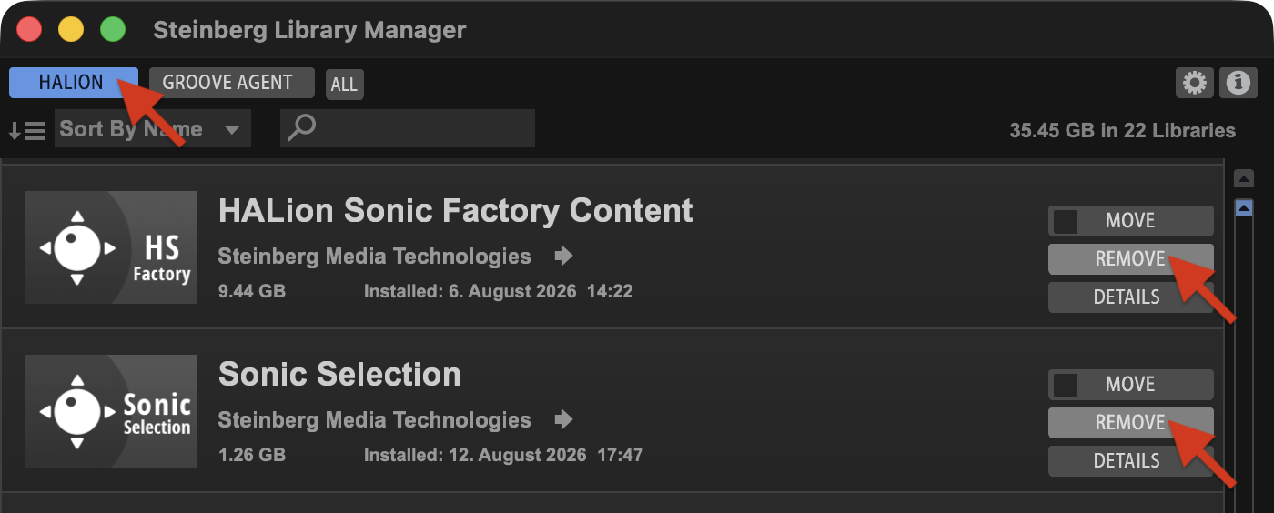Tick the MOVE checkbox for Sonic Selection
This screenshot has height=513, width=1274.
pyautogui.click(x=1065, y=385)
